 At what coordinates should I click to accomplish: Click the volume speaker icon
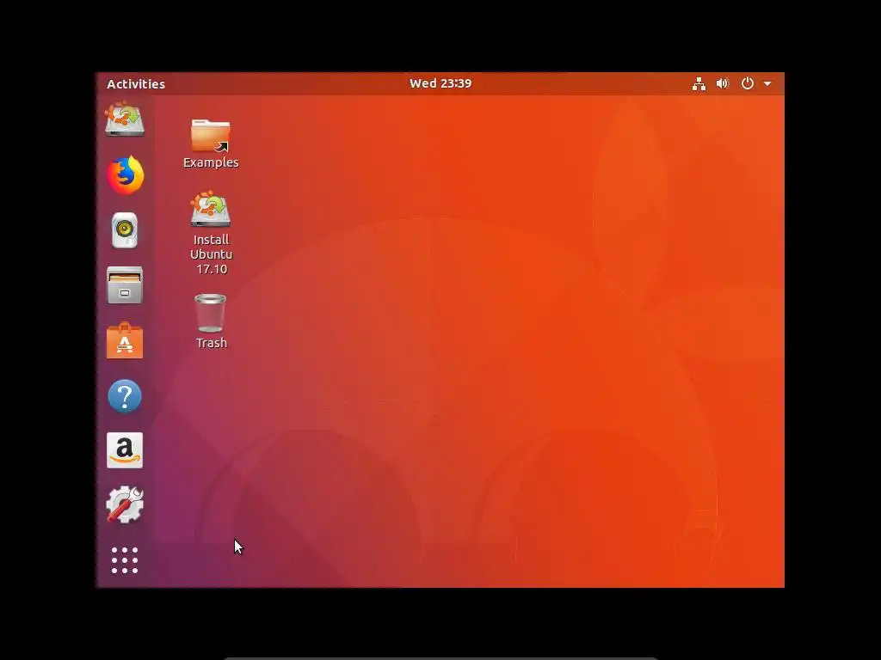[723, 83]
